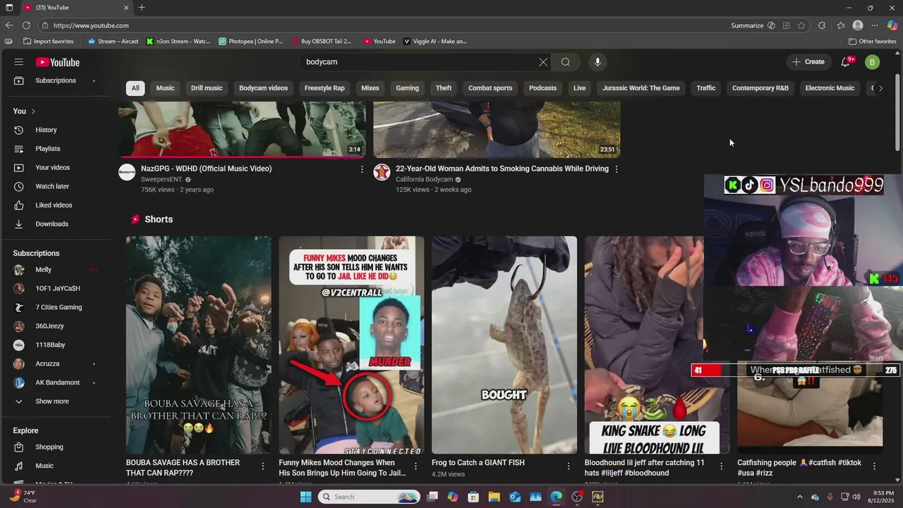The width and height of the screenshot is (903, 508).
Task: Open options for Bloodhound lil jeff Short
Action: pos(721,466)
